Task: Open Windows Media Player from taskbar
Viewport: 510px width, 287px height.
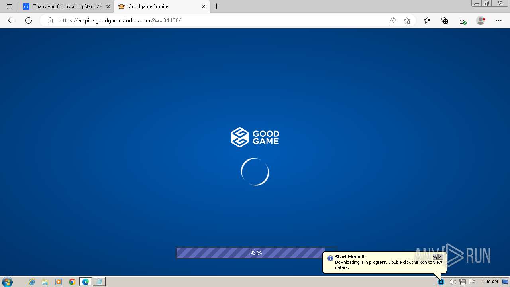Action: point(59,282)
